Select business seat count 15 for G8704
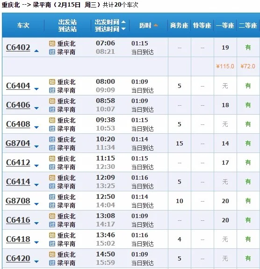The width and height of the screenshot is (260, 269). coord(180,144)
